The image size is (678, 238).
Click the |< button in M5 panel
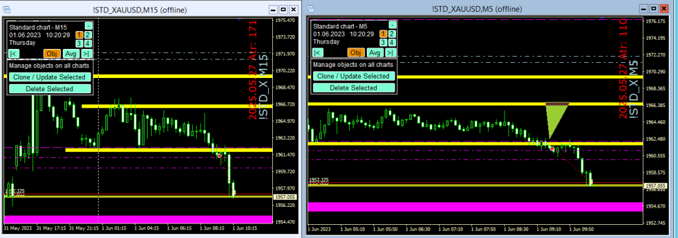pos(317,53)
